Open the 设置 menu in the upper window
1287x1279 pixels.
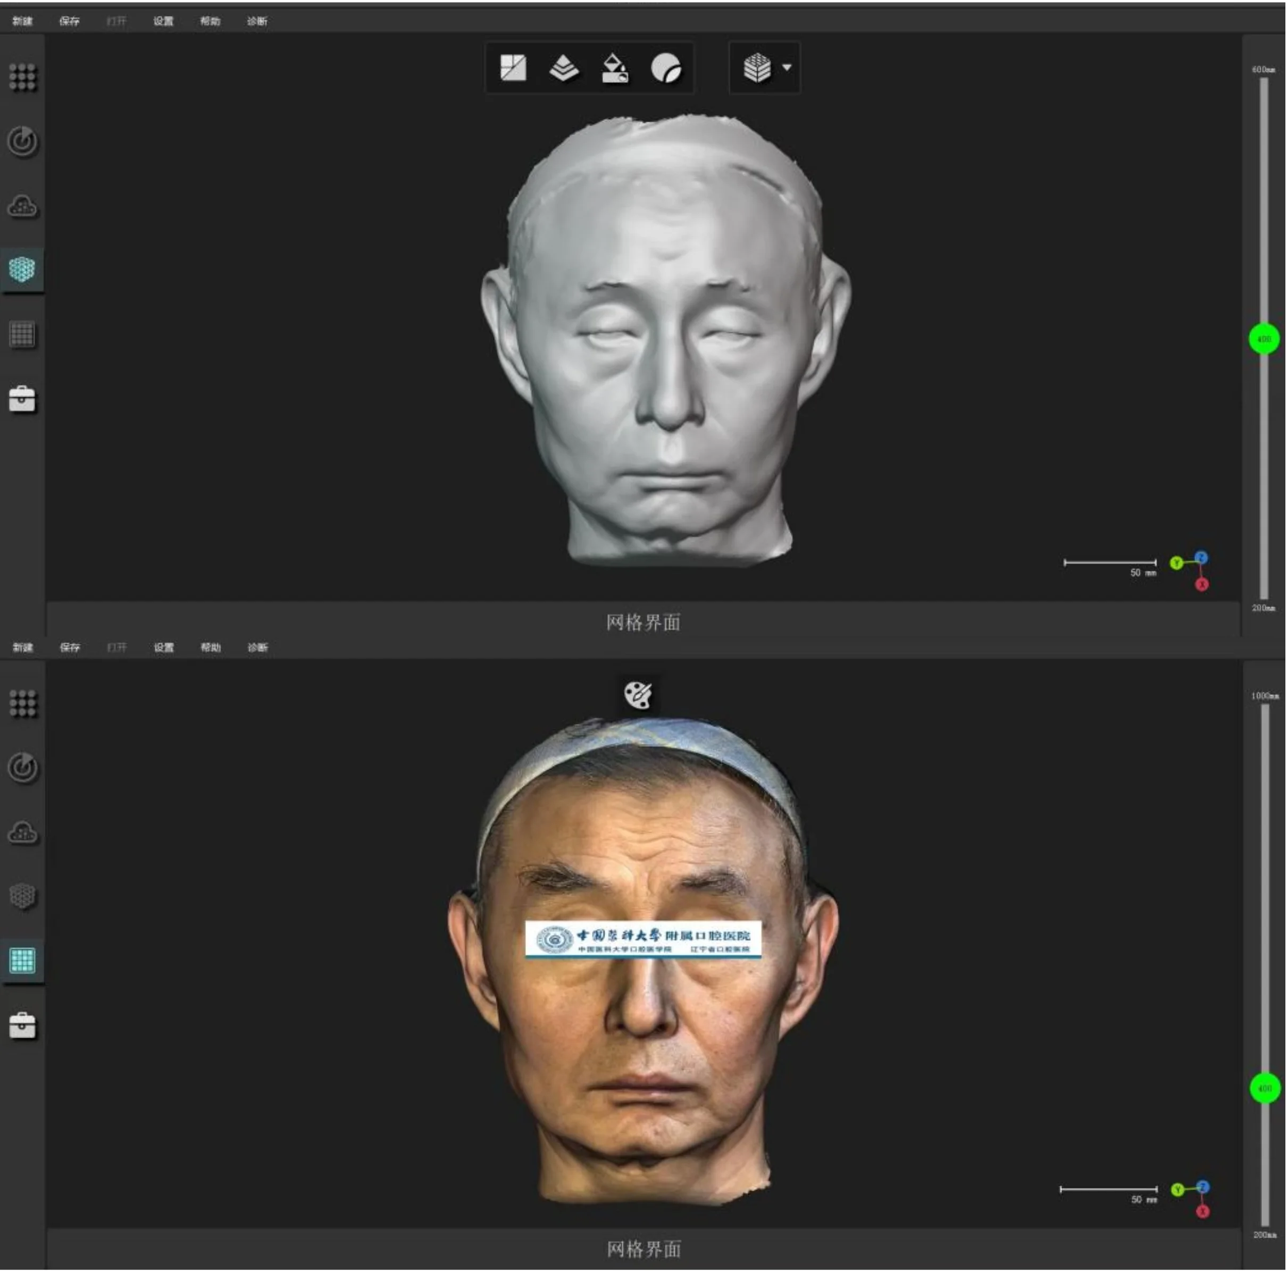click(163, 21)
